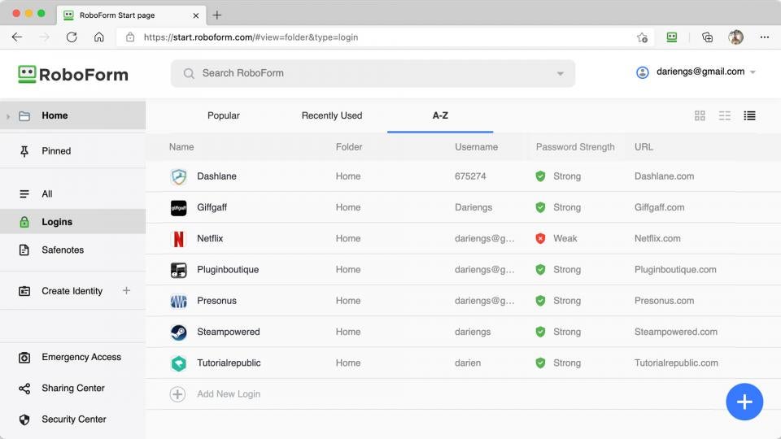Image resolution: width=781 pixels, height=439 pixels.
Task: Add this page to favorites star icon
Action: coord(642,37)
